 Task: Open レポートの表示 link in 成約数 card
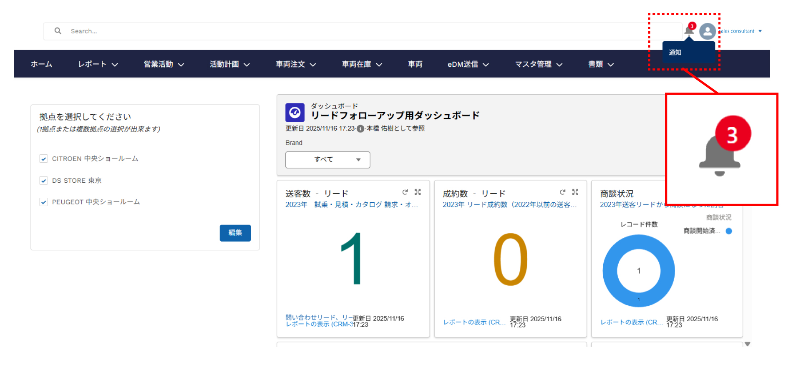474,322
